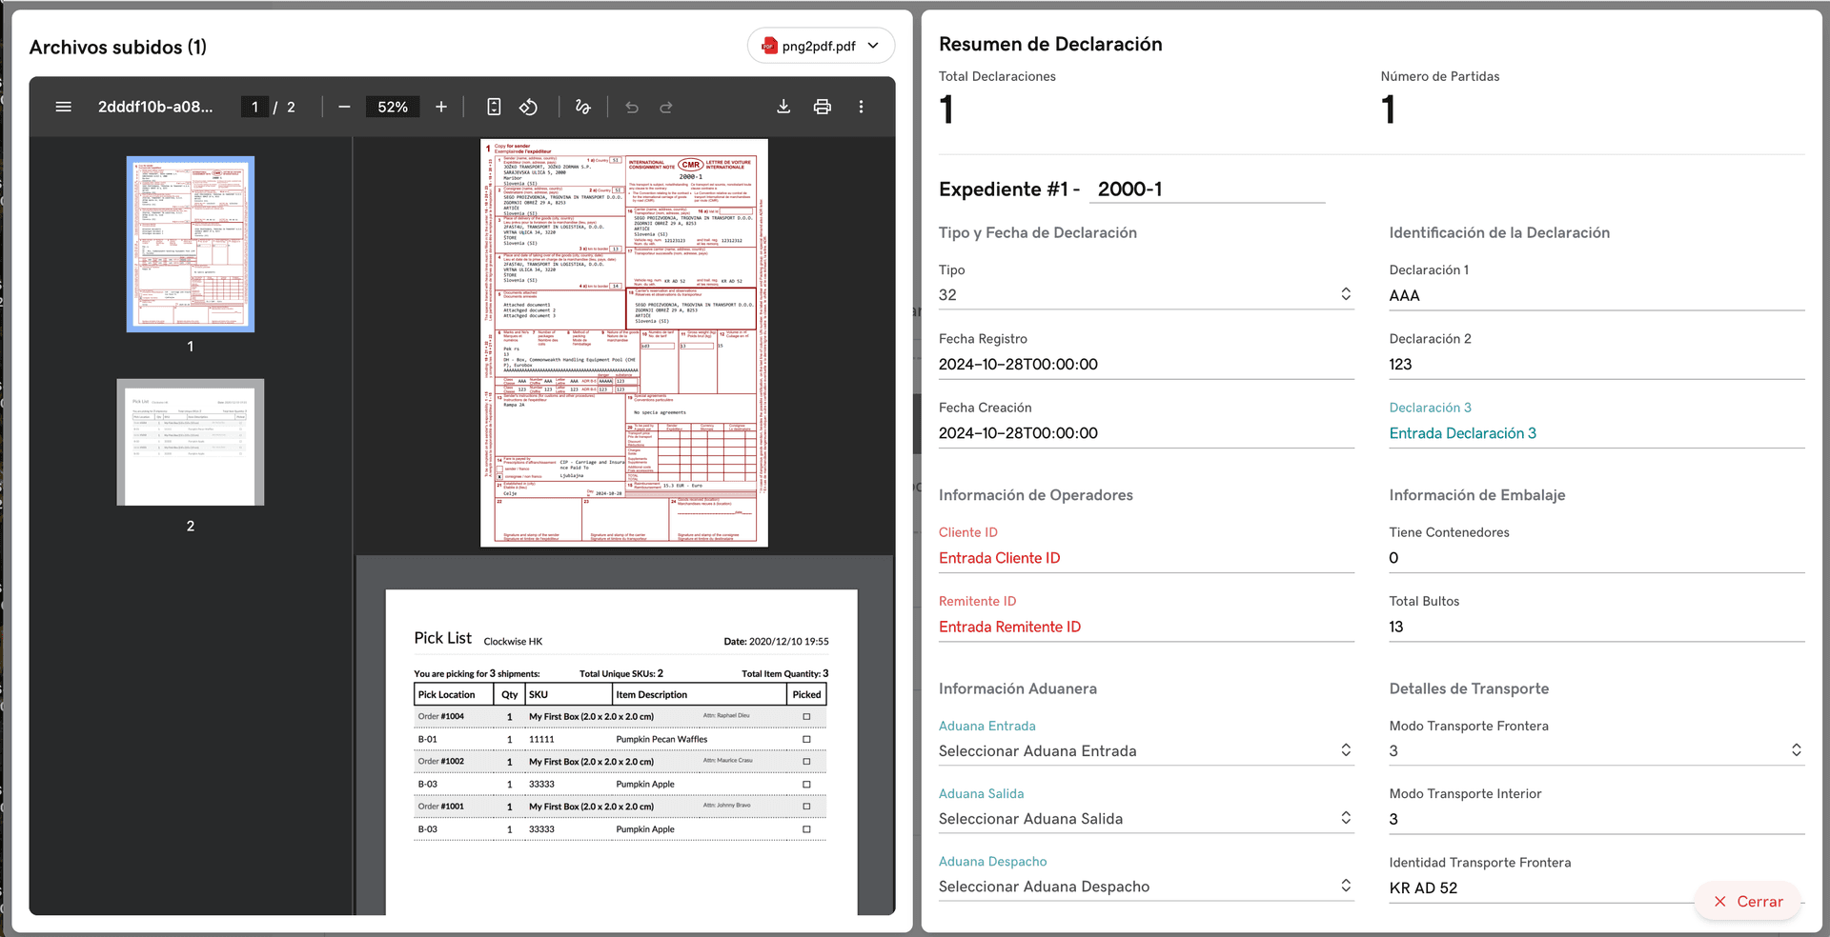1830x937 pixels.
Task: Select the draw annotation tool
Action: click(x=583, y=107)
